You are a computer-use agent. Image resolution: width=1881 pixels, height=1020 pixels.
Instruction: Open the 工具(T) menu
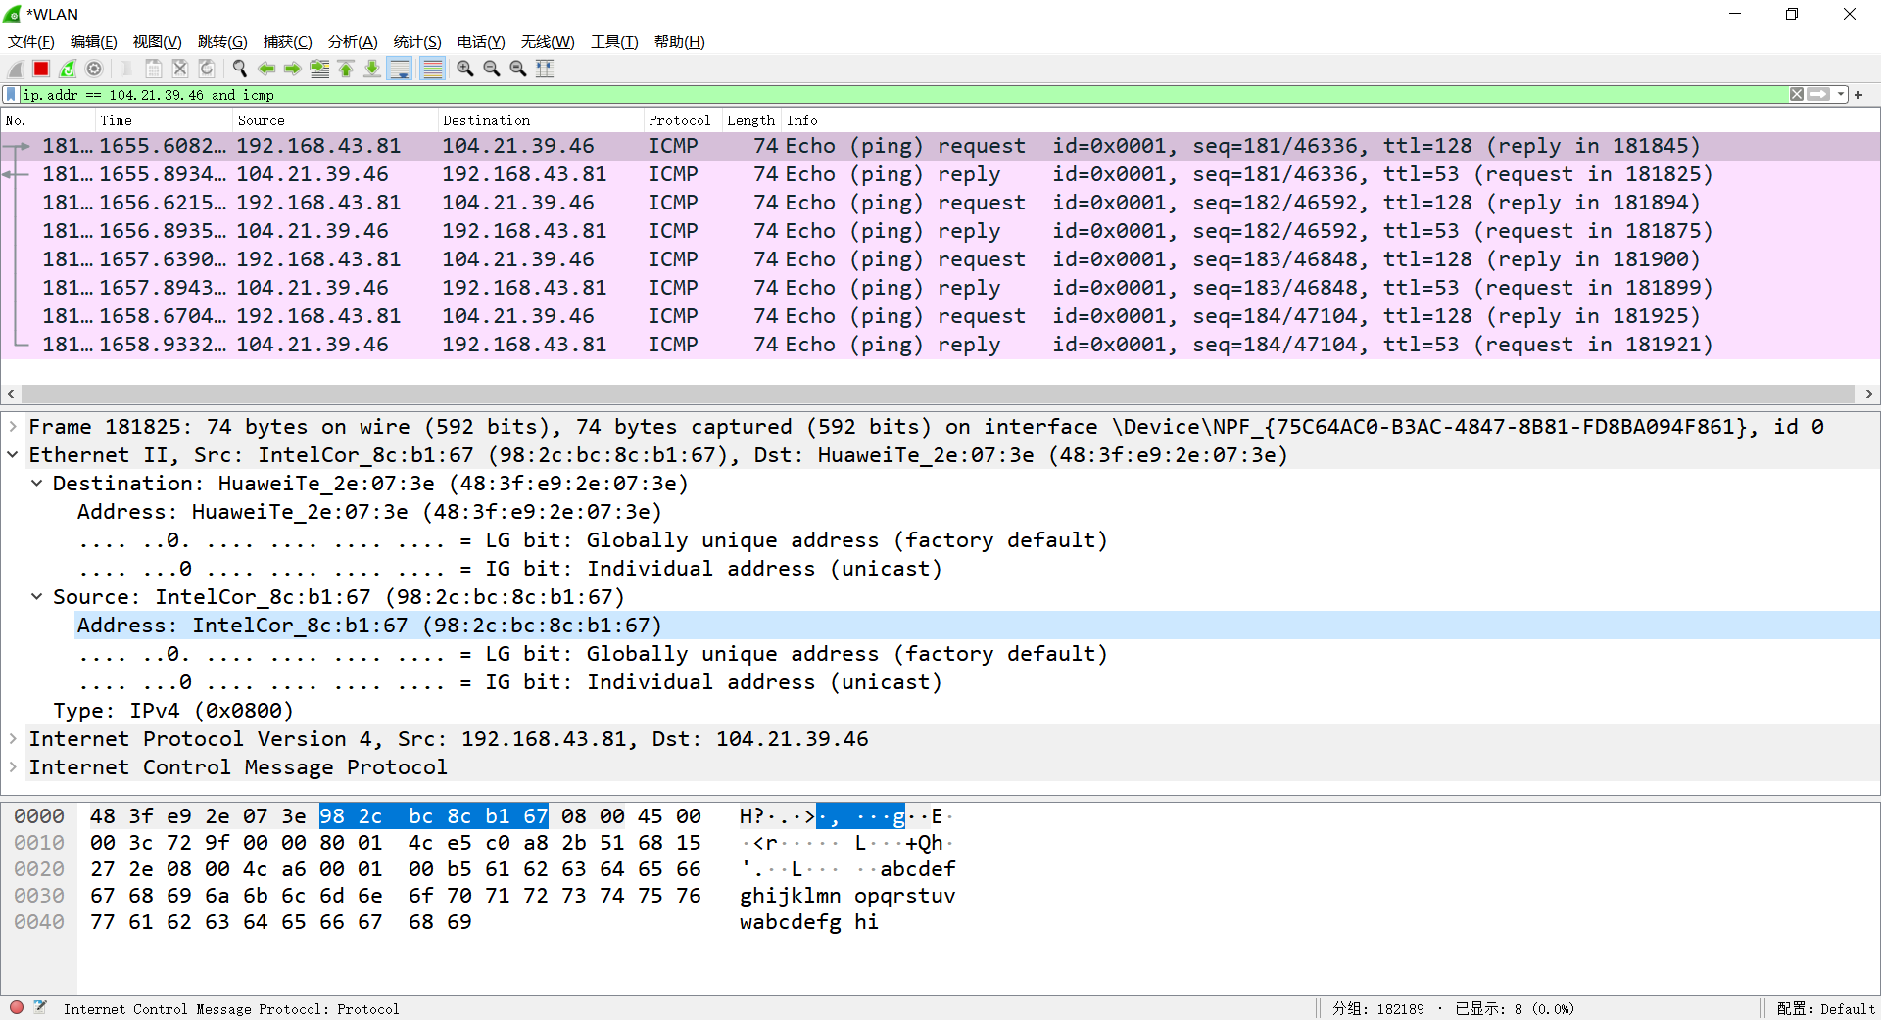tap(614, 42)
